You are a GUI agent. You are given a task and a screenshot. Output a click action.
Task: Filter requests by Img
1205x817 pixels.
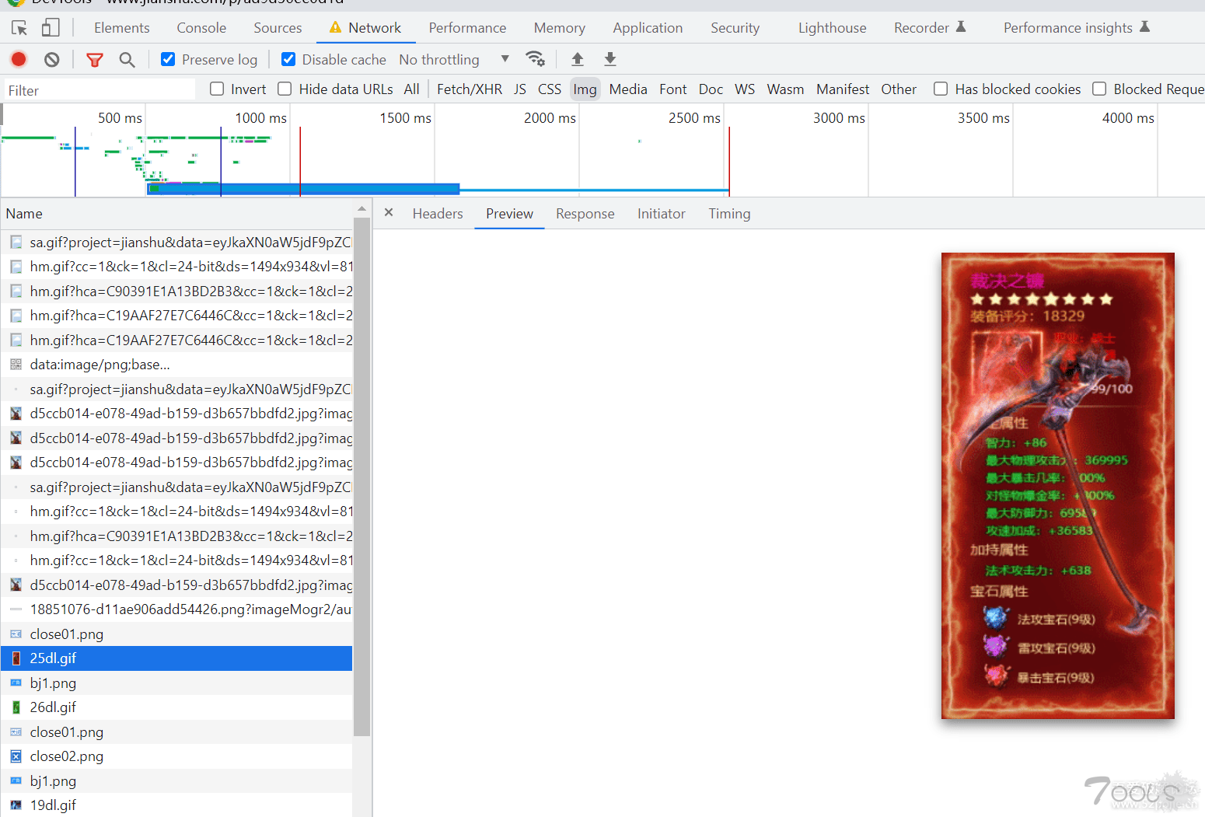click(x=585, y=89)
